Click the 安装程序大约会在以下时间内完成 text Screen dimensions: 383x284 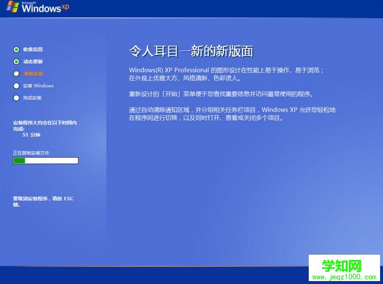tap(45, 125)
